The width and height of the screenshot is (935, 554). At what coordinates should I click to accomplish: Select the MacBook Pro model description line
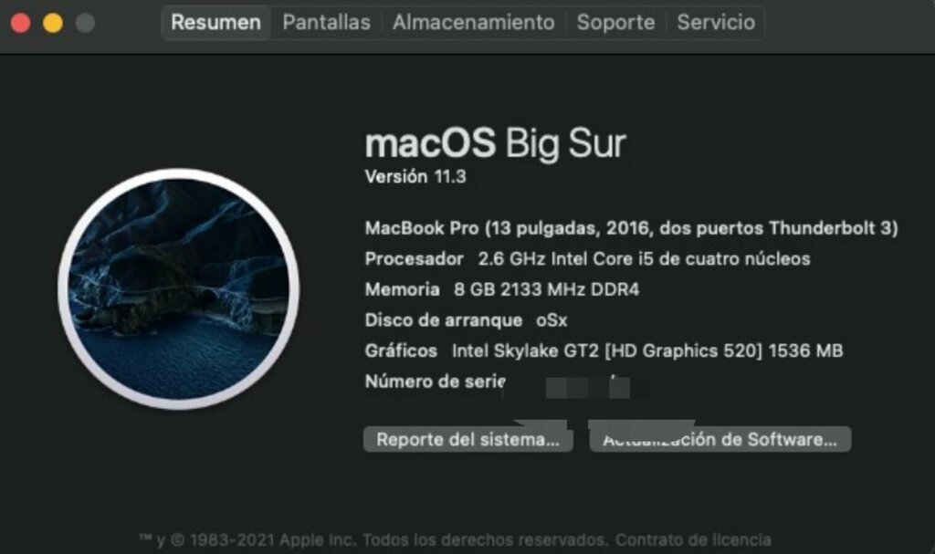pyautogui.click(x=632, y=228)
